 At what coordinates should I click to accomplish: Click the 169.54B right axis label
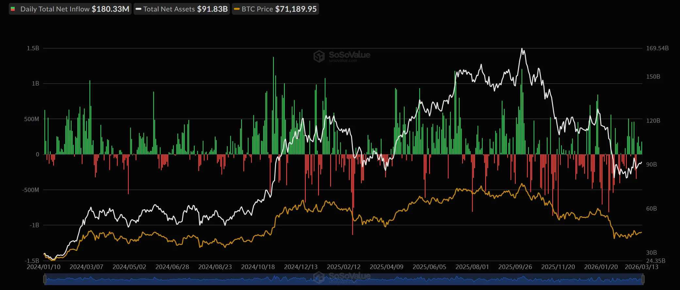(657, 48)
